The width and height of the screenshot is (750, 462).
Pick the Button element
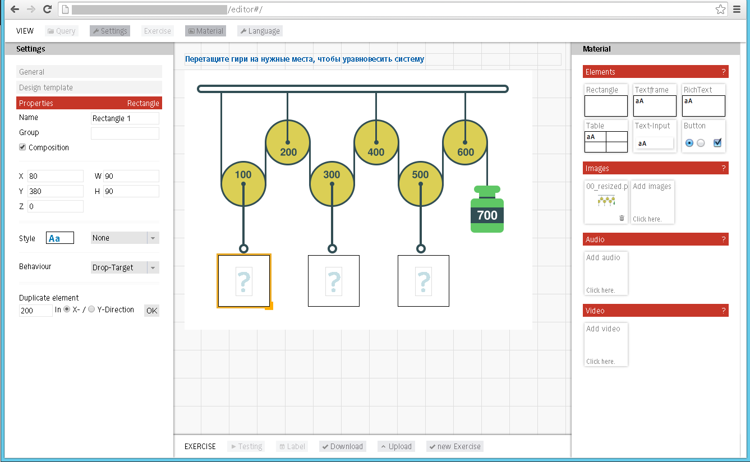tap(703, 137)
